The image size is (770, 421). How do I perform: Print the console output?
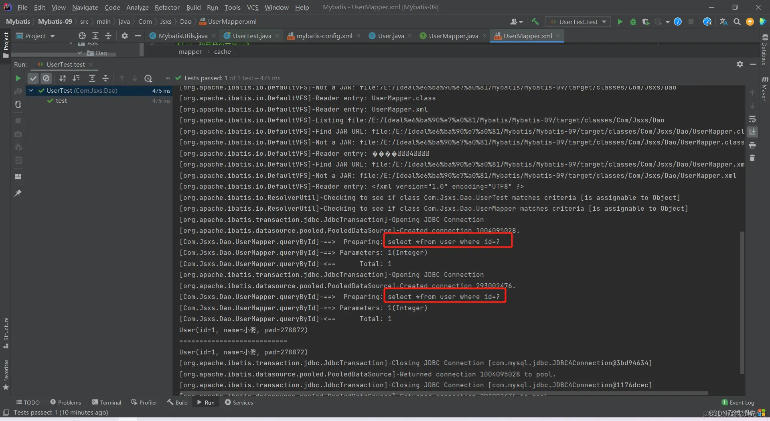752,145
